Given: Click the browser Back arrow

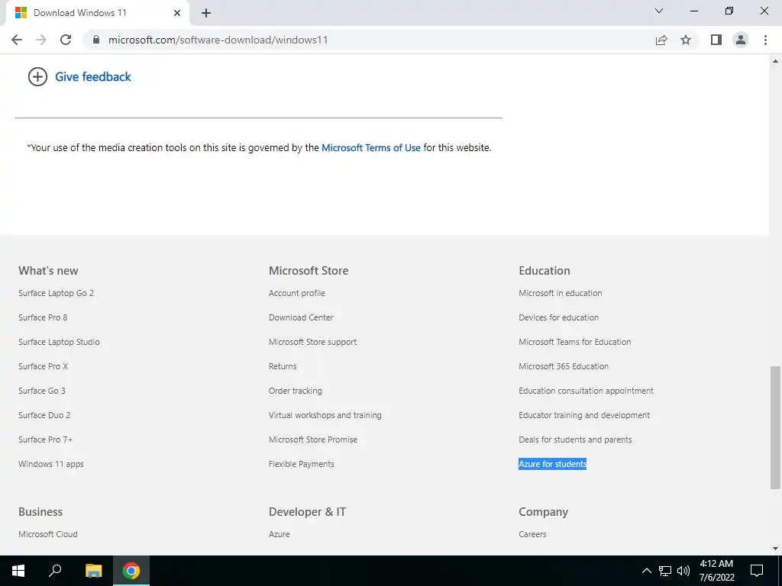Looking at the screenshot, I should 17,40.
